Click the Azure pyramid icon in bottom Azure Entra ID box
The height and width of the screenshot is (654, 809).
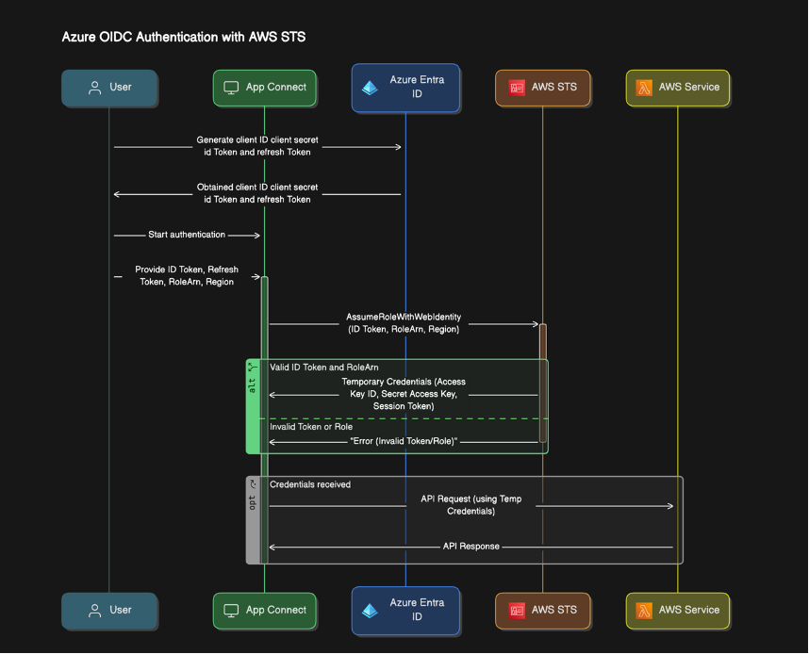coord(370,611)
